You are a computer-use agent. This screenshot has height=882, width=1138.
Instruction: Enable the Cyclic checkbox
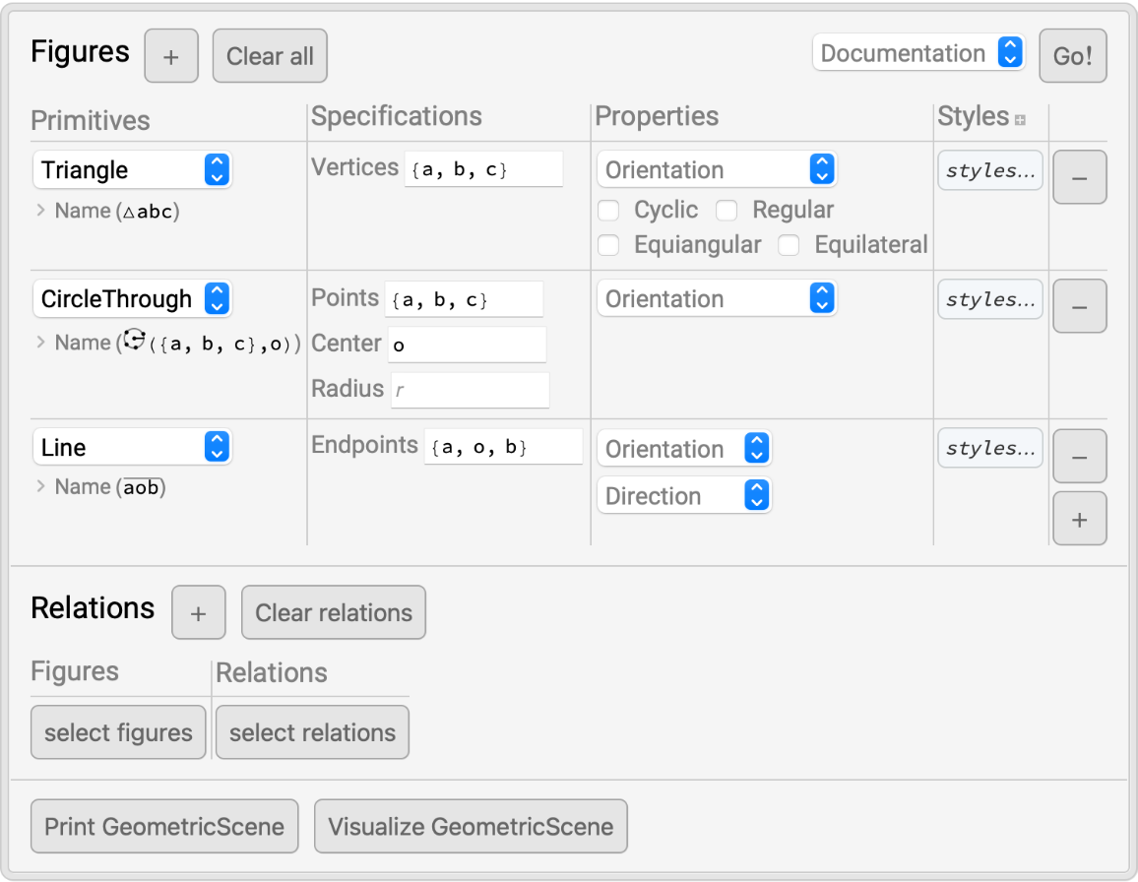coord(609,211)
